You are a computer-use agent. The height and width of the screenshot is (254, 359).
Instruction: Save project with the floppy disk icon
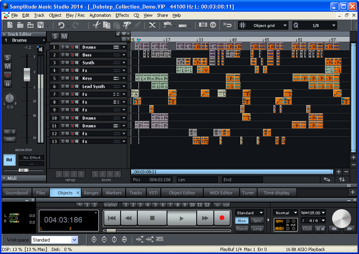point(41,25)
